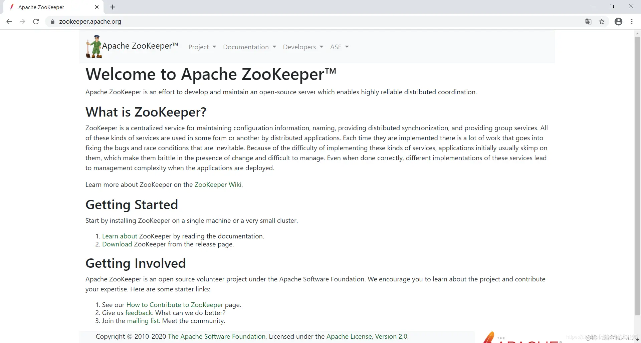This screenshot has height=343, width=641.
Task: Open the user profile avatar
Action: coord(618,22)
